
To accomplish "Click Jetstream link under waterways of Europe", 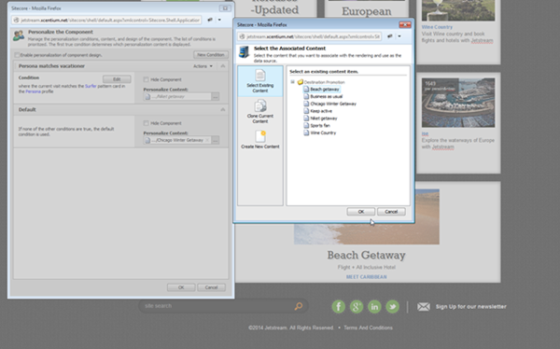I will coord(442,147).
